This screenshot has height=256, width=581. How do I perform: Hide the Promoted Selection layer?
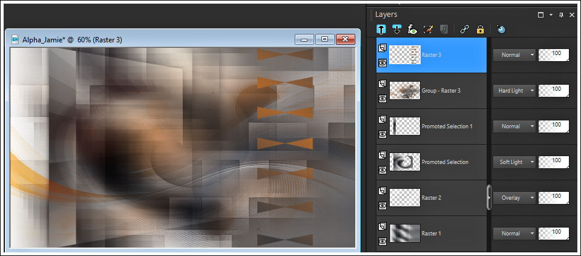382,170
